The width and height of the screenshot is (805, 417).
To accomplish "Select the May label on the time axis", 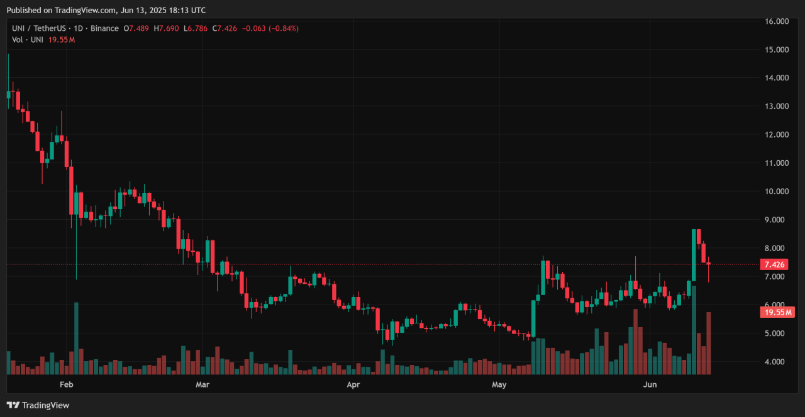I will pyautogui.click(x=499, y=384).
